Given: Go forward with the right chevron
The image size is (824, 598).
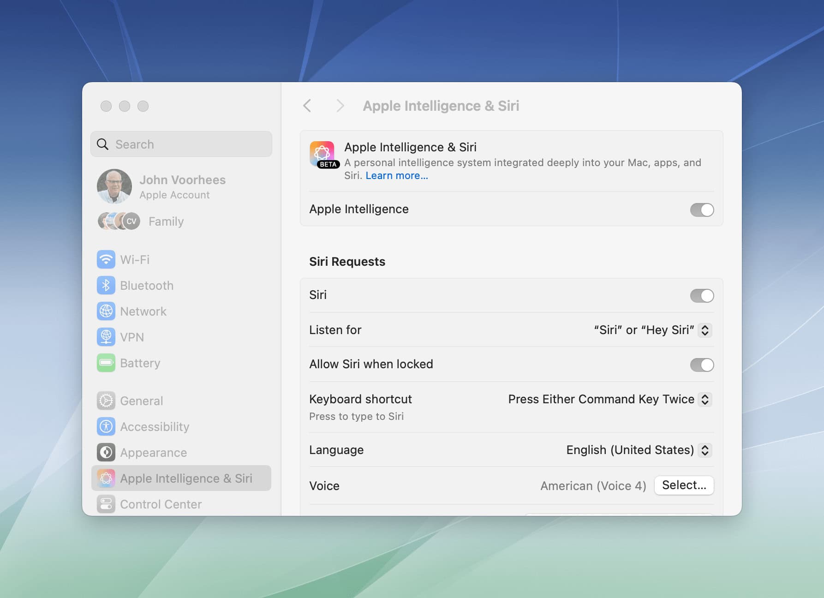Looking at the screenshot, I should (340, 106).
